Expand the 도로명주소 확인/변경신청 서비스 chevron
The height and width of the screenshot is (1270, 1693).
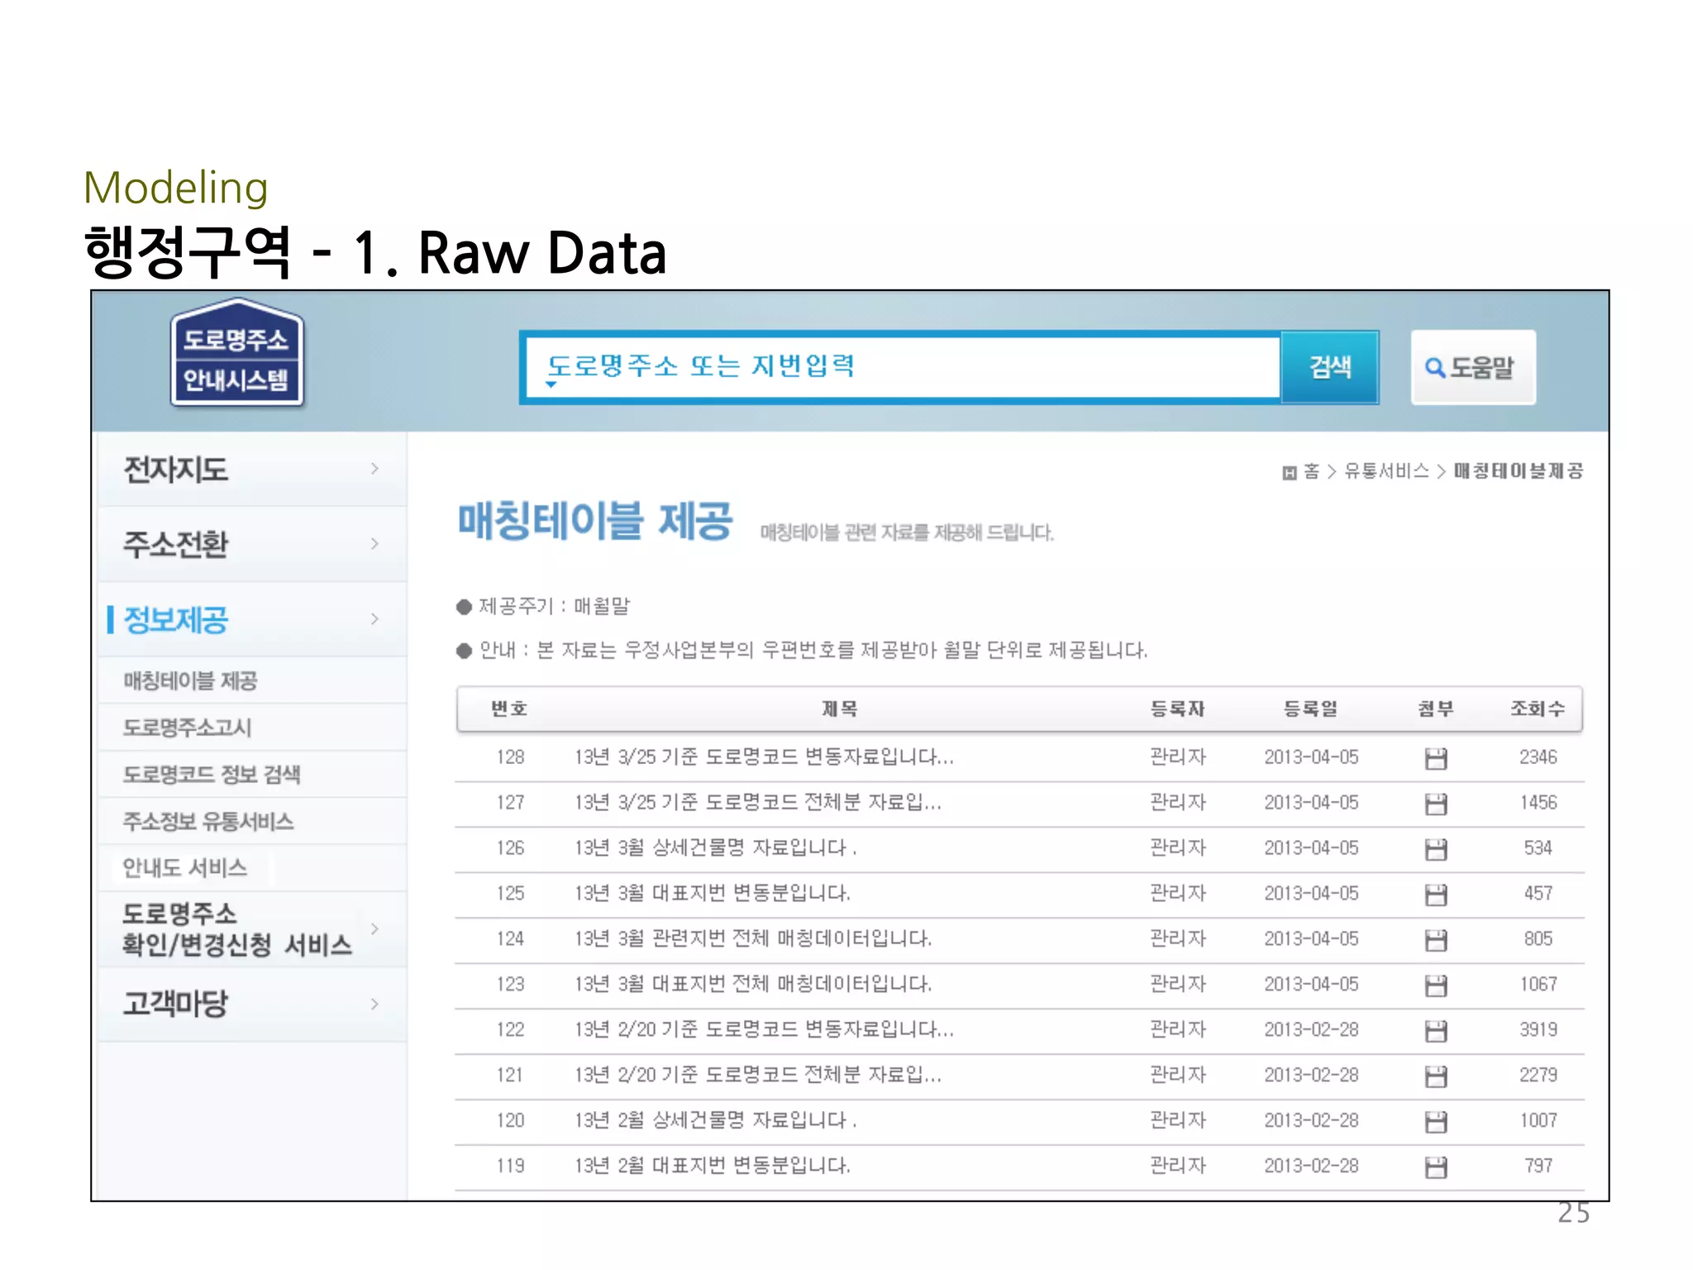pyautogui.click(x=374, y=929)
